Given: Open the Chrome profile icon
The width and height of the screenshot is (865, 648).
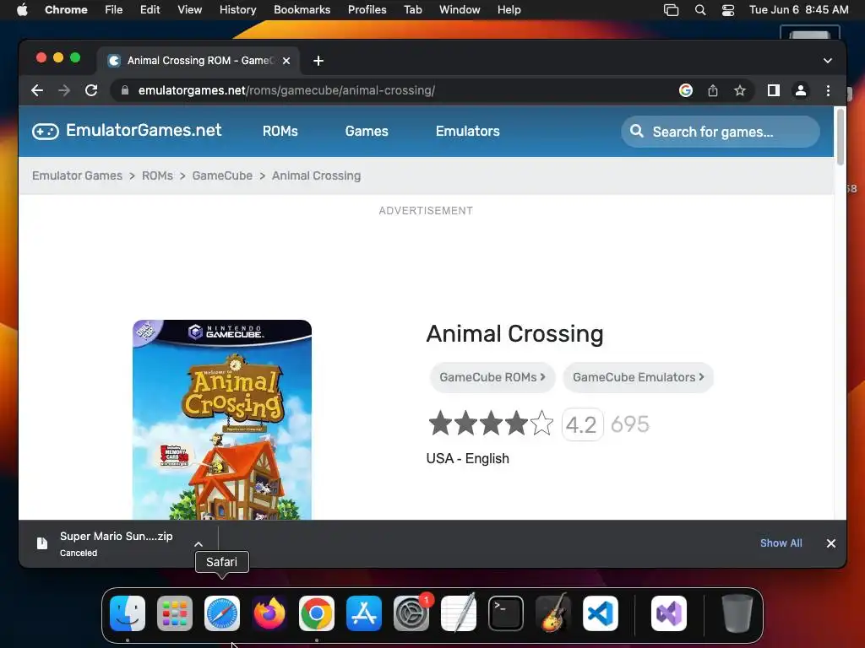Looking at the screenshot, I should [801, 90].
